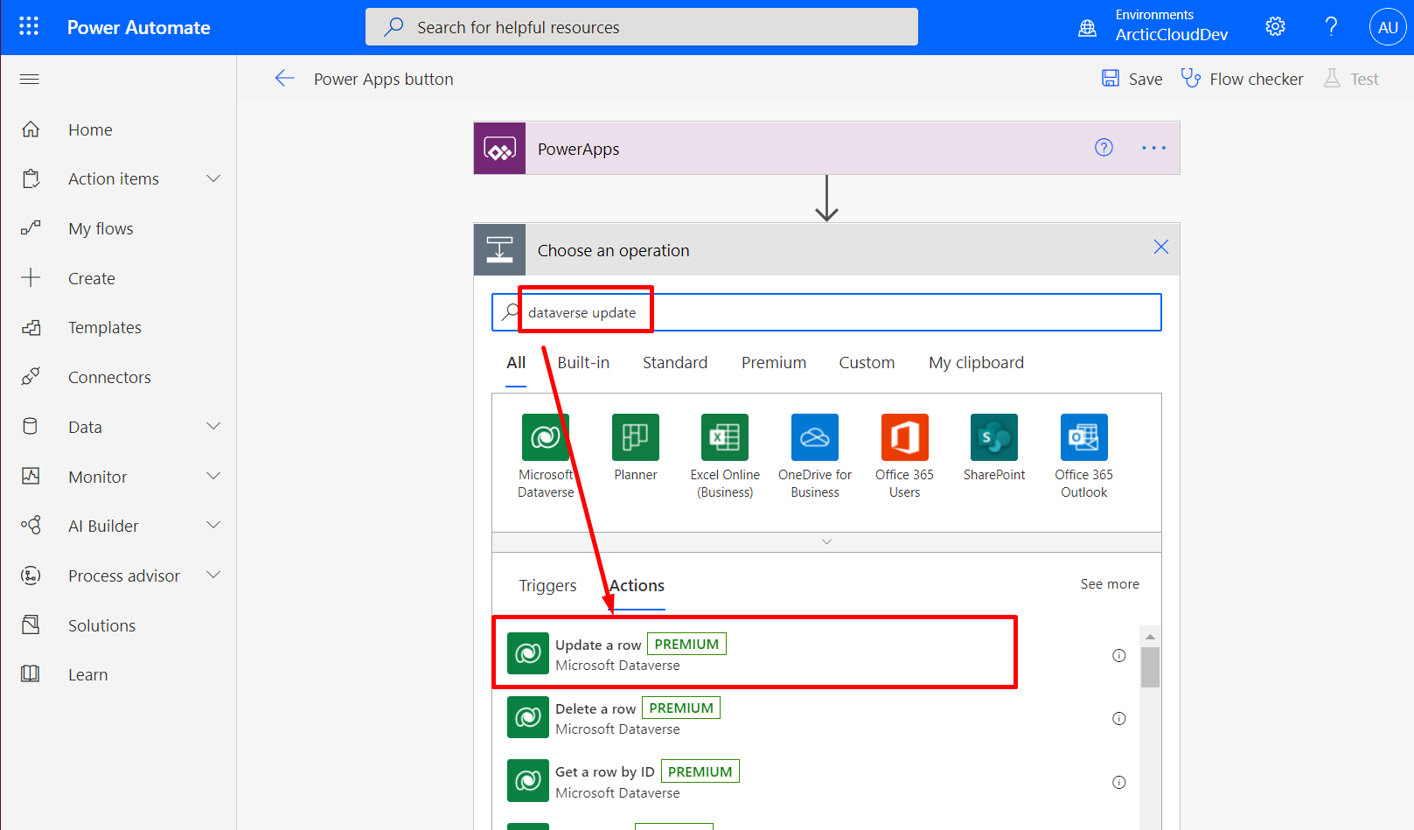This screenshot has height=830, width=1414.
Task: Select the Planner connector icon
Action: 636,437
